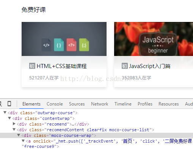Switch to the Network tab
Viewport: 193px width, 149px height.
click(x=100, y=104)
